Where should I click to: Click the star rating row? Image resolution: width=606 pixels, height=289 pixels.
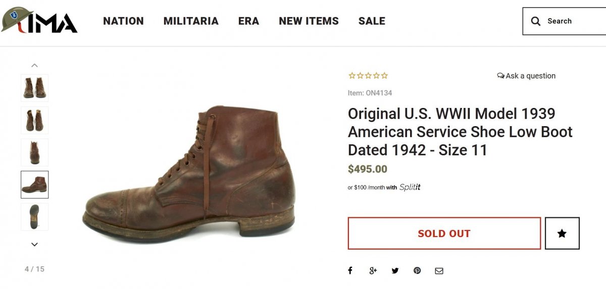(x=368, y=76)
